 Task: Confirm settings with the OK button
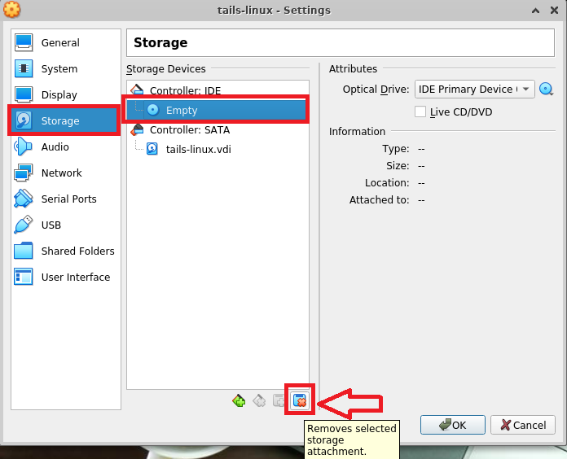coord(453,425)
